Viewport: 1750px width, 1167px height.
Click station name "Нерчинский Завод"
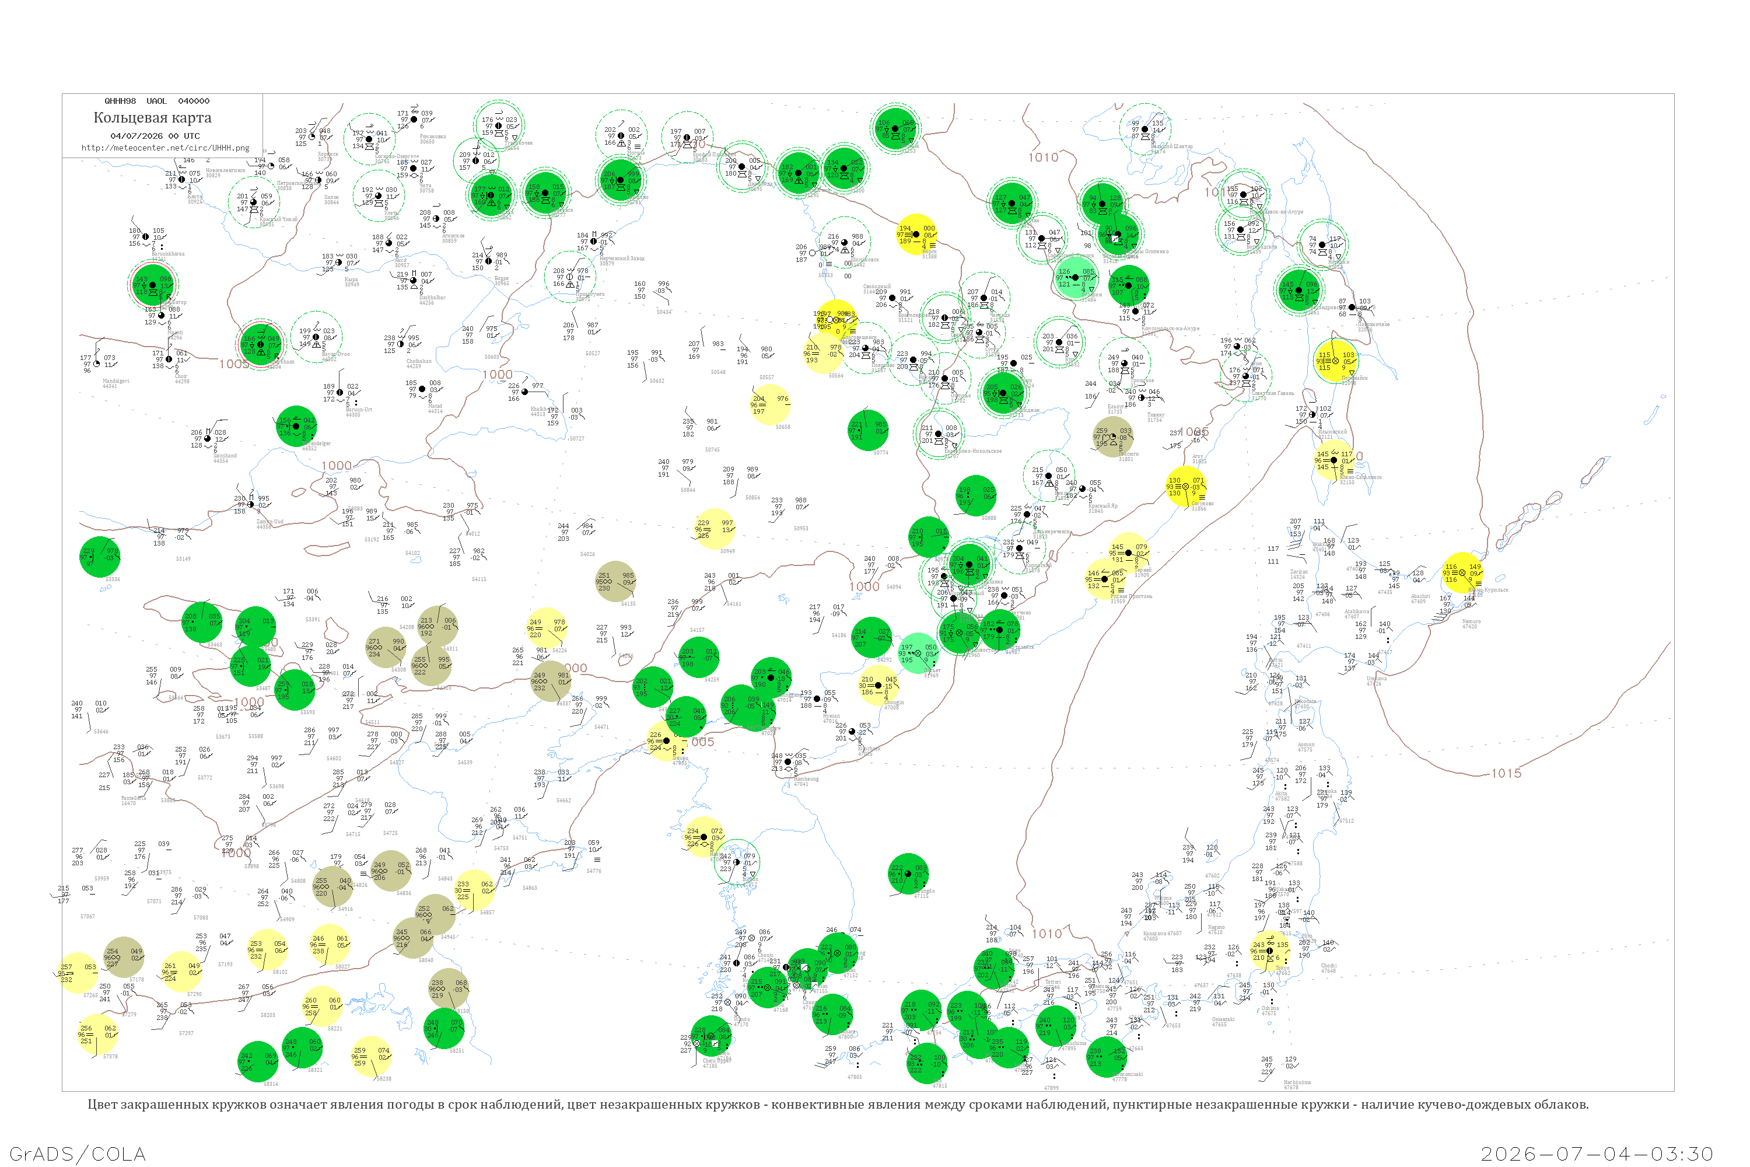622,258
